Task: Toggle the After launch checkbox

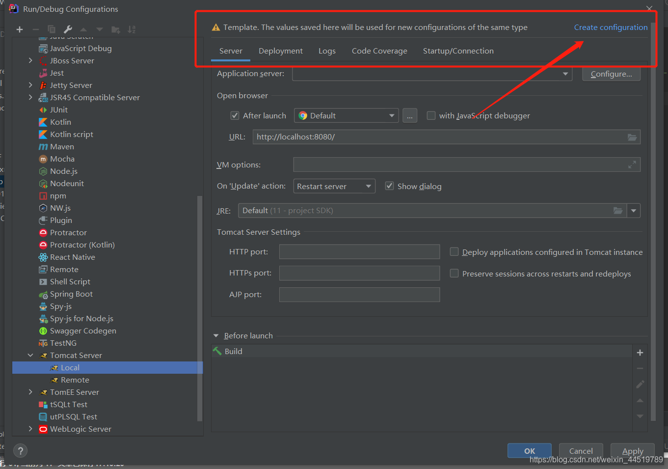Action: click(x=235, y=115)
